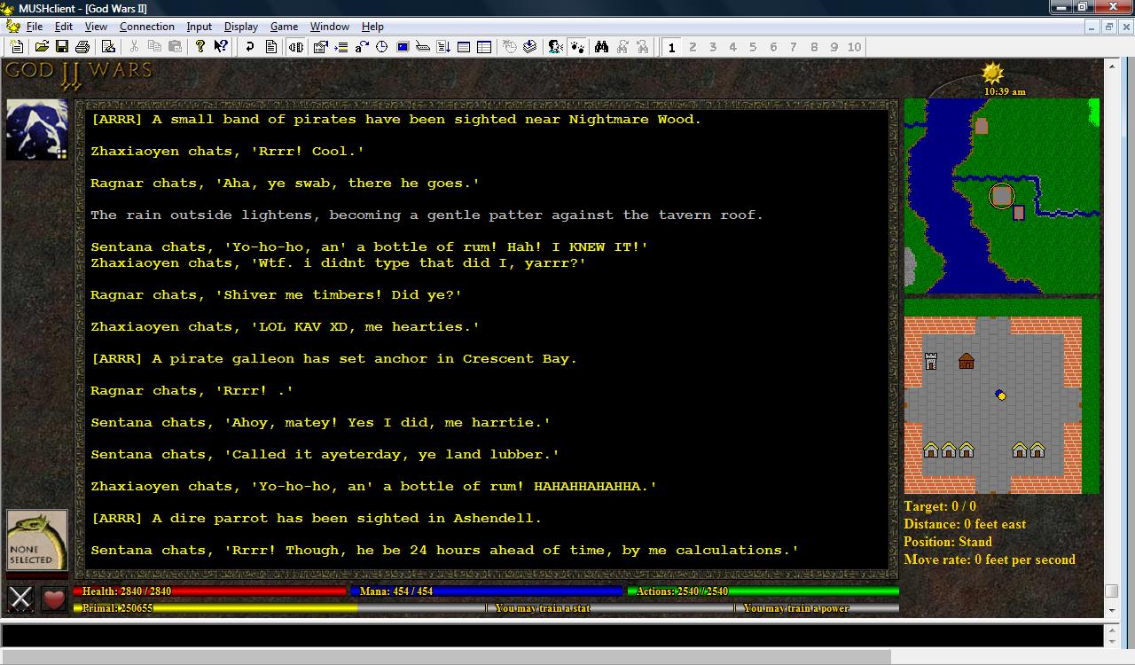Click the New world toolbar icon
This screenshot has height=665, width=1135.
pyautogui.click(x=18, y=47)
